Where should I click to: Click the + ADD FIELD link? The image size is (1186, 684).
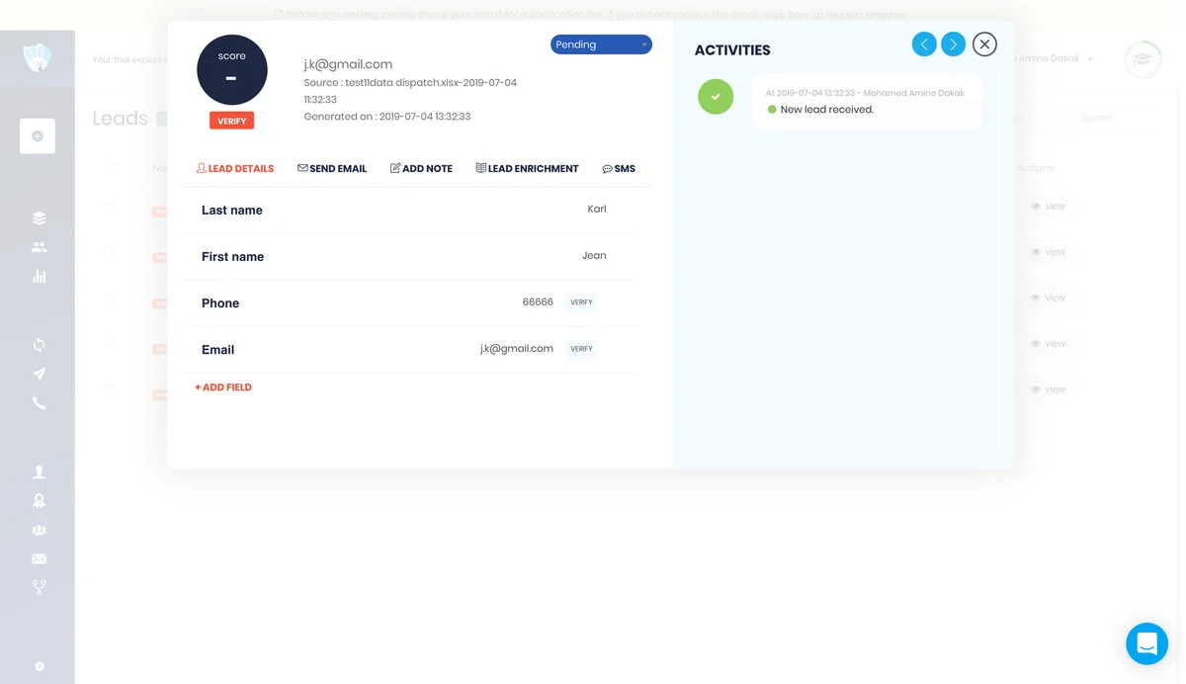point(223,387)
